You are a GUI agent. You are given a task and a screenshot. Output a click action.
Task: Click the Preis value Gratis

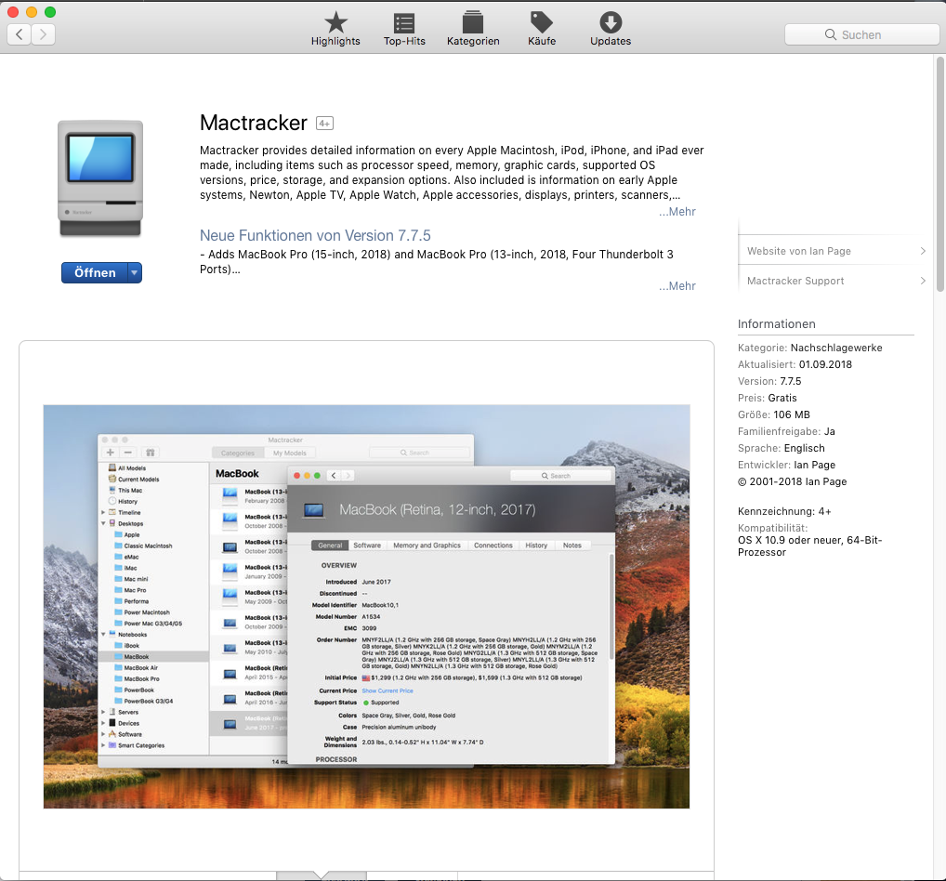click(782, 398)
